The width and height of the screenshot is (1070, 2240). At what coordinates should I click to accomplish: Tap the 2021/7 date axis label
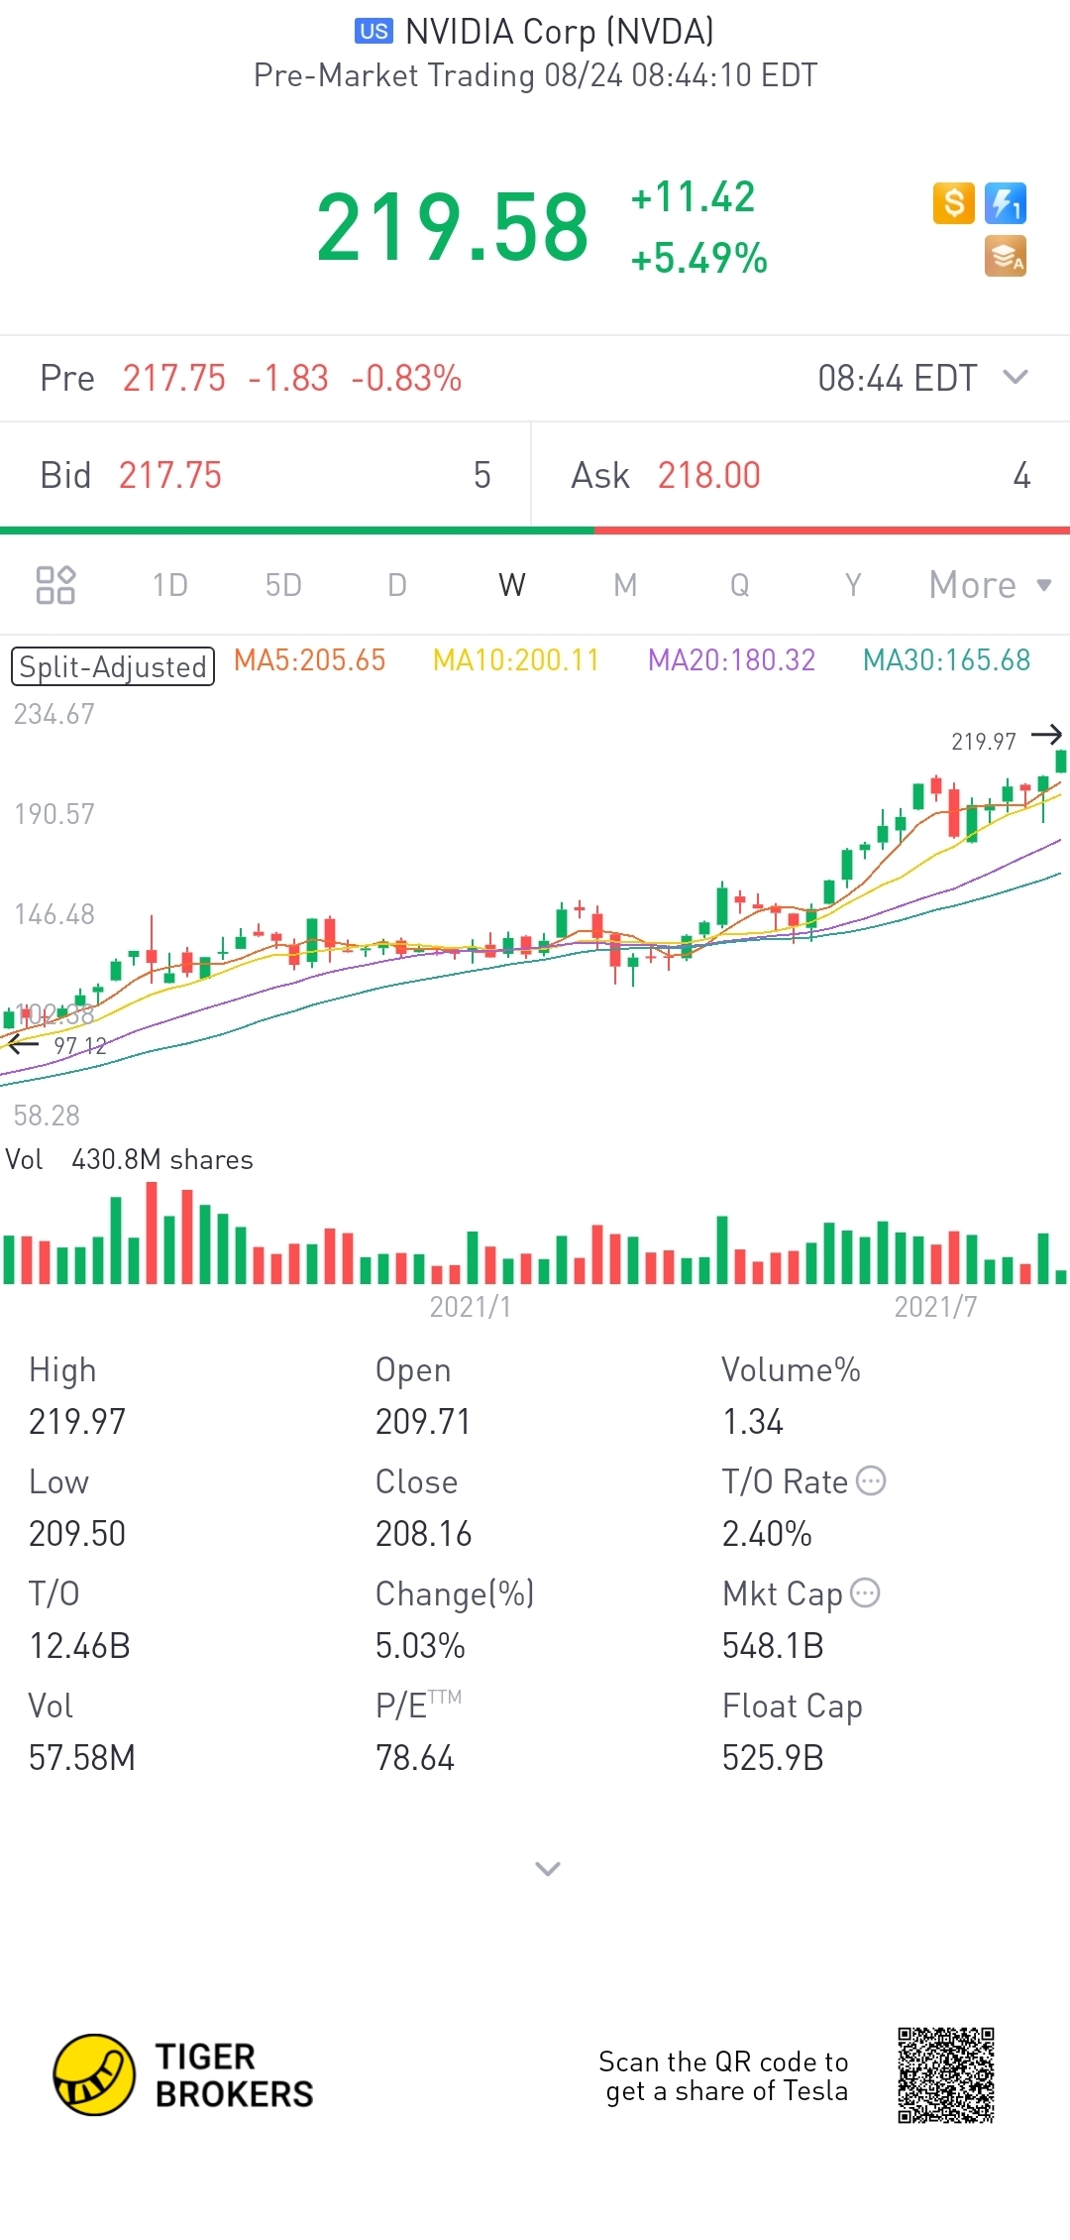(935, 1307)
